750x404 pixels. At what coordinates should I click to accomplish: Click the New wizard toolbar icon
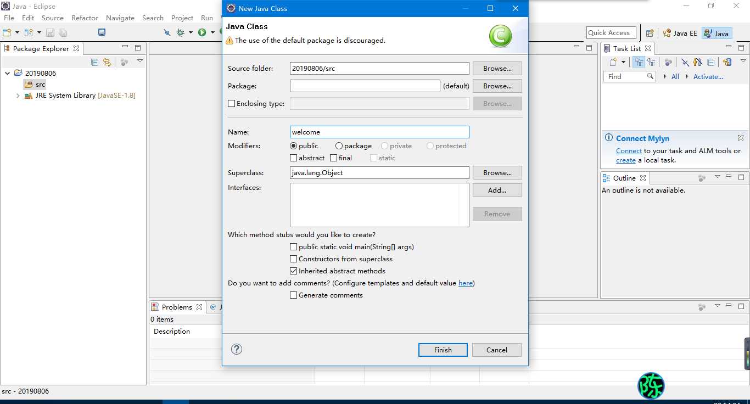[7, 32]
